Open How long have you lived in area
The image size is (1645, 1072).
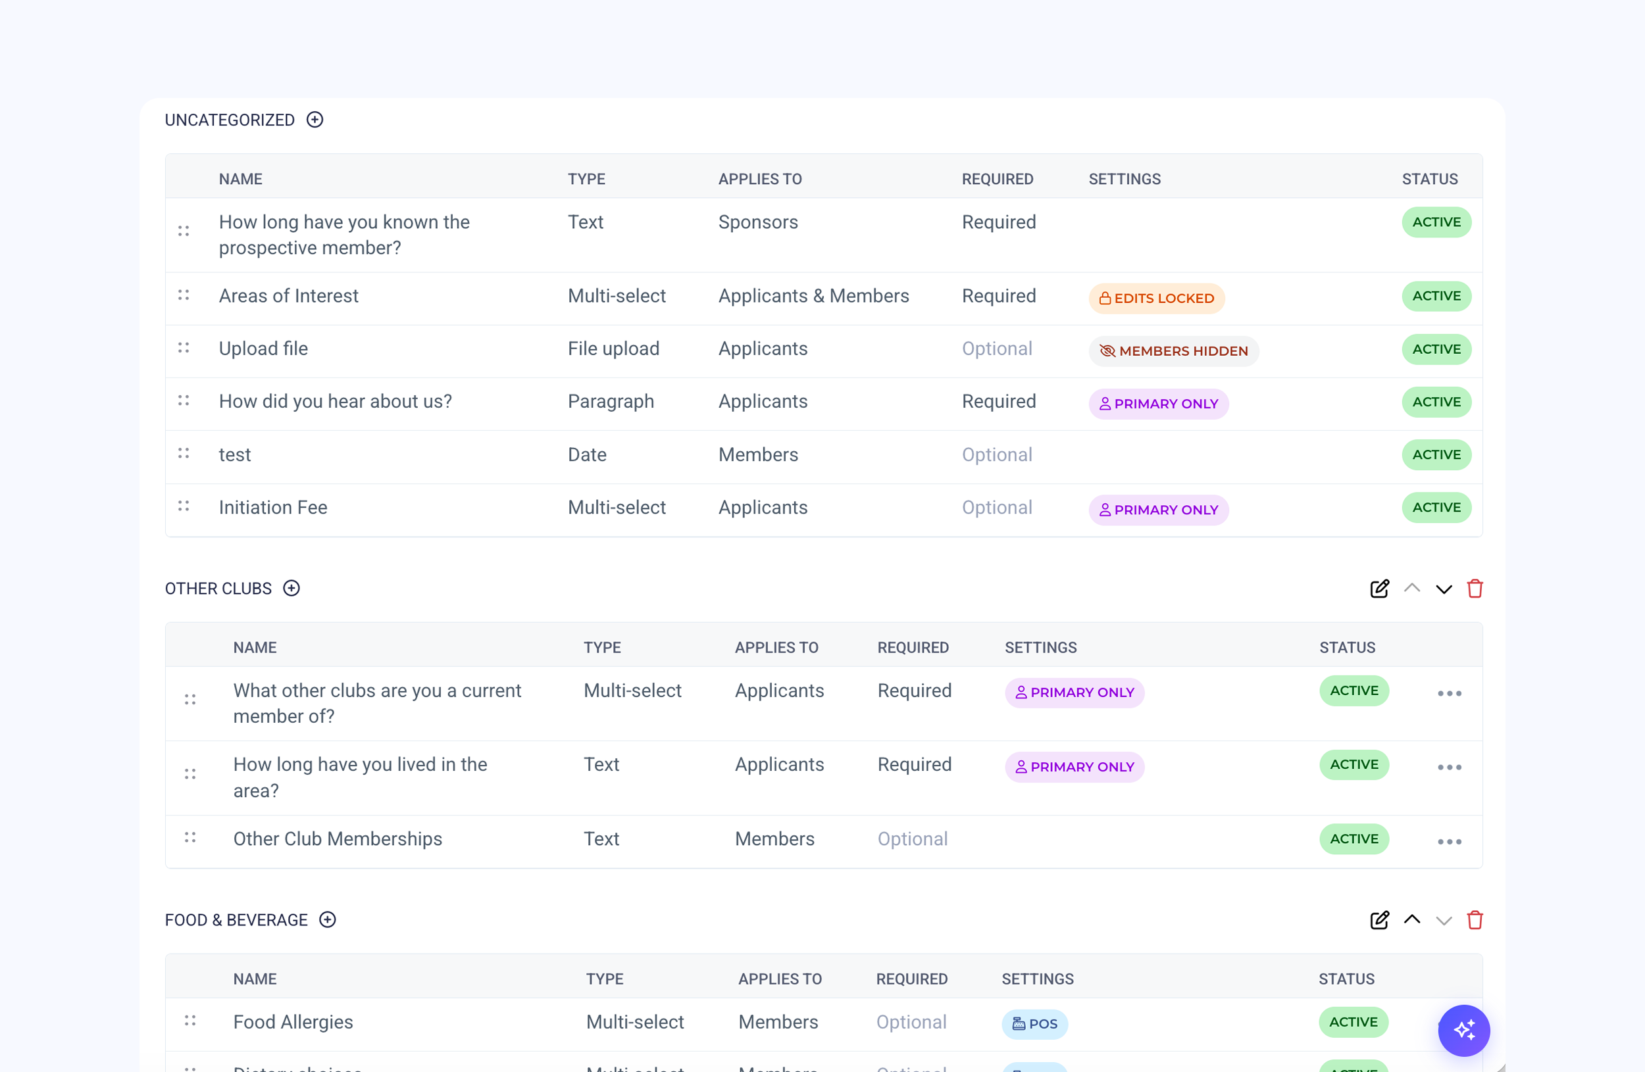[360, 777]
